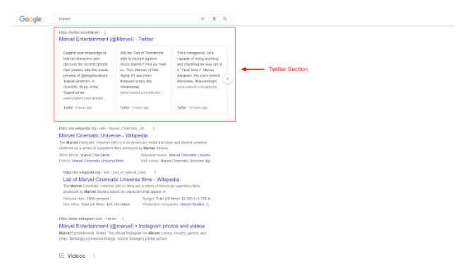Click the Videos section heading

click(76, 256)
